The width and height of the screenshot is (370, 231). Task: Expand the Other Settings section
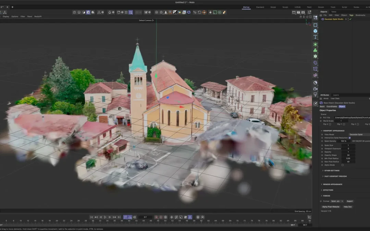(323, 170)
